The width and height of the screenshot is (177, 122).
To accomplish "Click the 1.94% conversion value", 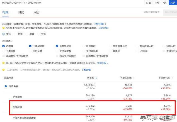I will (167, 106).
